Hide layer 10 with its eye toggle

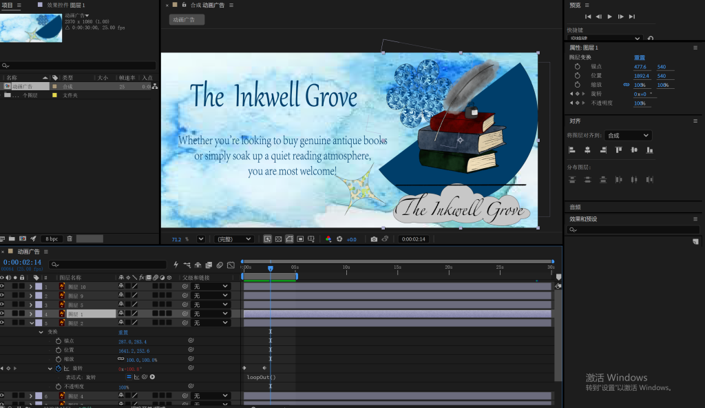[x=2, y=286]
